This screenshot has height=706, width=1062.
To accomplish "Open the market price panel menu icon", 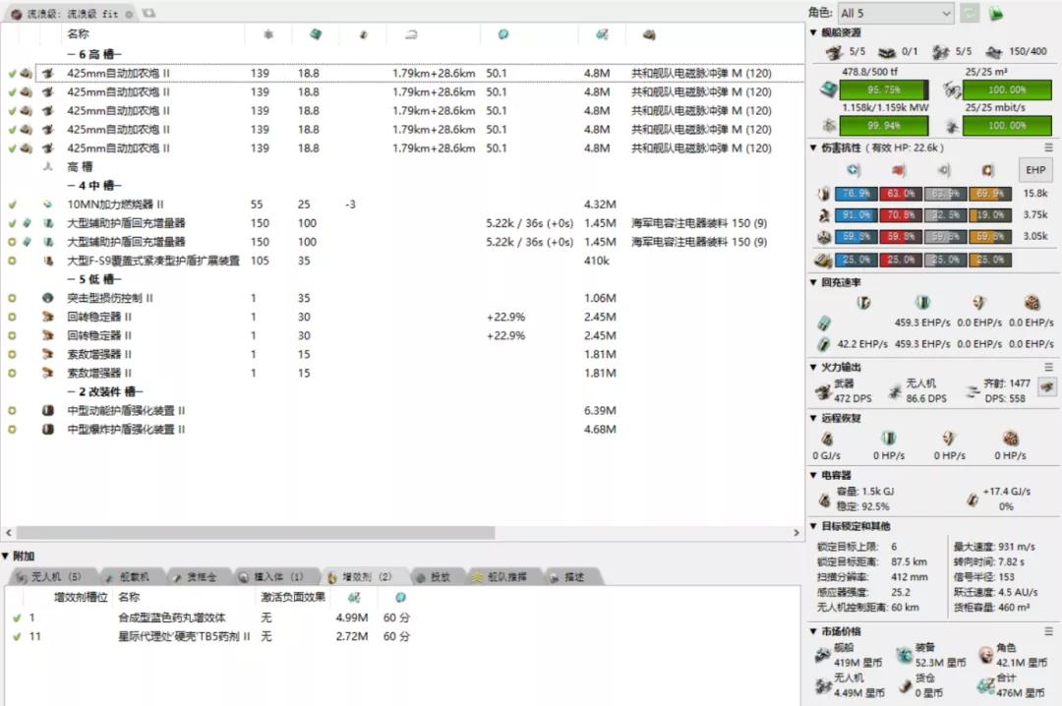I will click(x=1048, y=630).
